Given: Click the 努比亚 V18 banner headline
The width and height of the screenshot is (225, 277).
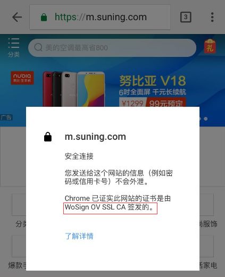Looking at the screenshot, I should click(153, 81).
